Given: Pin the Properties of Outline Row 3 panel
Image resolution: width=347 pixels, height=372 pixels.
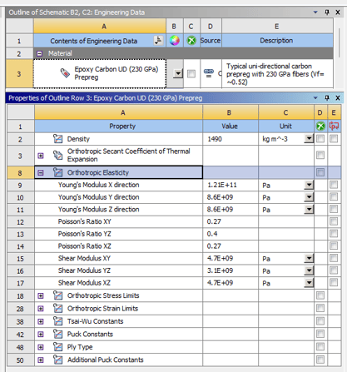Looking at the screenshot, I should point(327,98).
